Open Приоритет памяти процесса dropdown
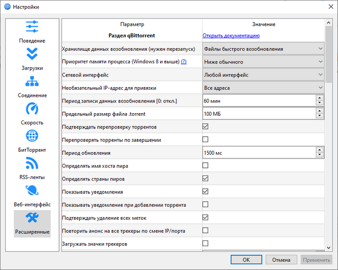This screenshot has width=338, height=270. pos(263,62)
